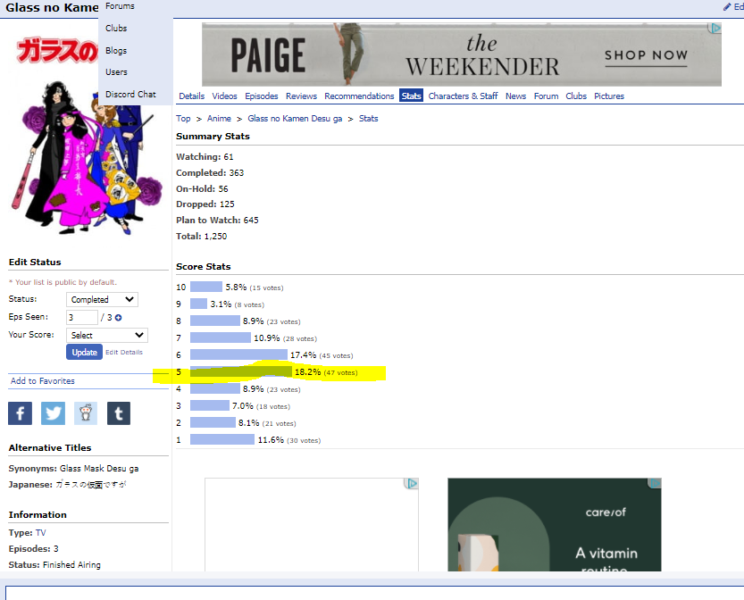Screen dimensions: 744x600
Task: Click the Episodes: 3 information text
Action: pyautogui.click(x=33, y=549)
